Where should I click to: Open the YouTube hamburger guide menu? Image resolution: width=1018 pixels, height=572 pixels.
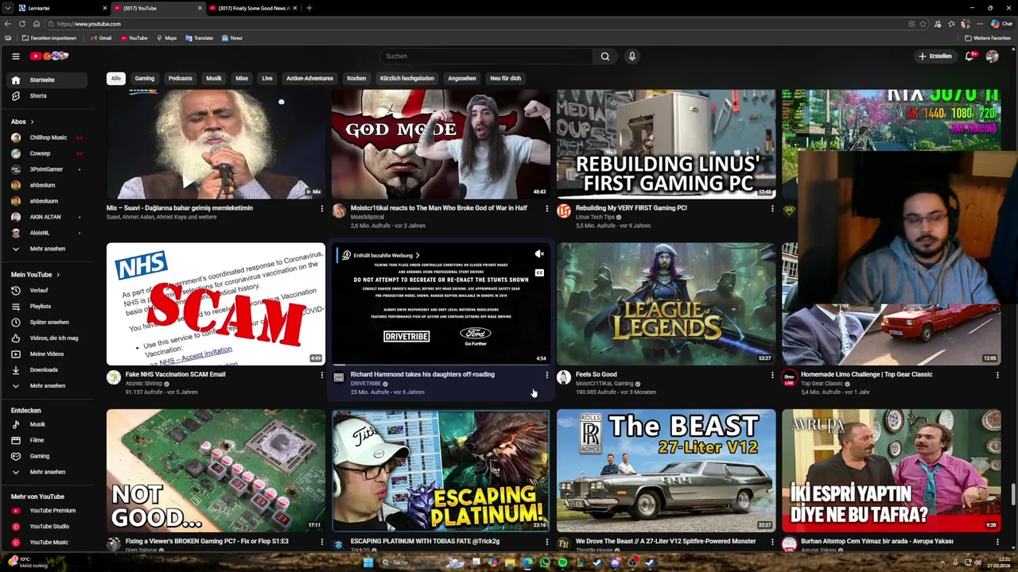[15, 56]
